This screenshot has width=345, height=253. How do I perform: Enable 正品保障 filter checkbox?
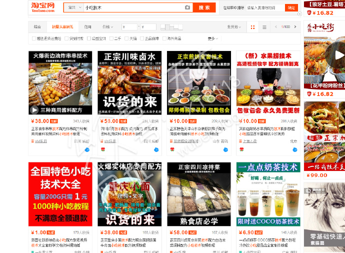coord(142,38)
